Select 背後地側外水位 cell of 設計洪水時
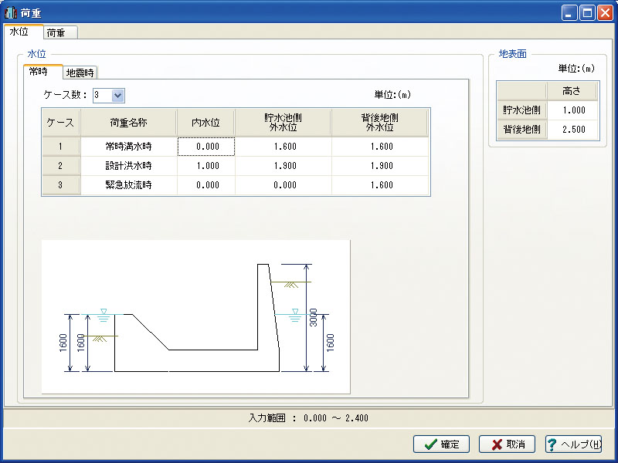 click(380, 166)
